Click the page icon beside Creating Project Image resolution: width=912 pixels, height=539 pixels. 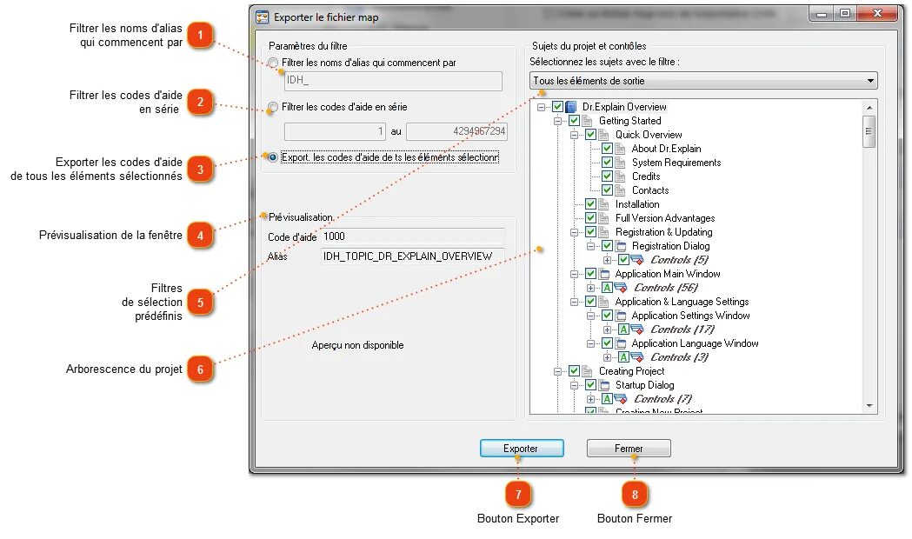[x=588, y=371]
